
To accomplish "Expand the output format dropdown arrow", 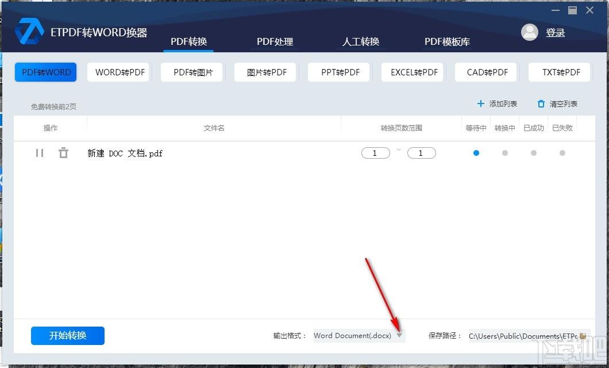I will (399, 335).
